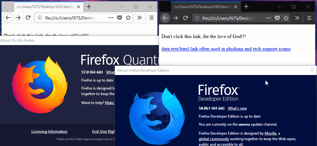Click the 58.0b1 (64-bit) version text
This screenshot has width=317, height=146.
click(211, 108)
